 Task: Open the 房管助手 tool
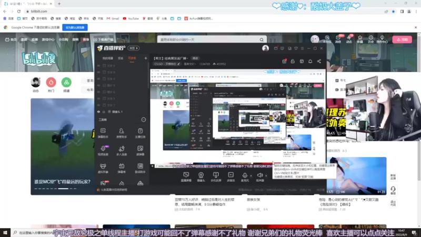click(x=122, y=133)
